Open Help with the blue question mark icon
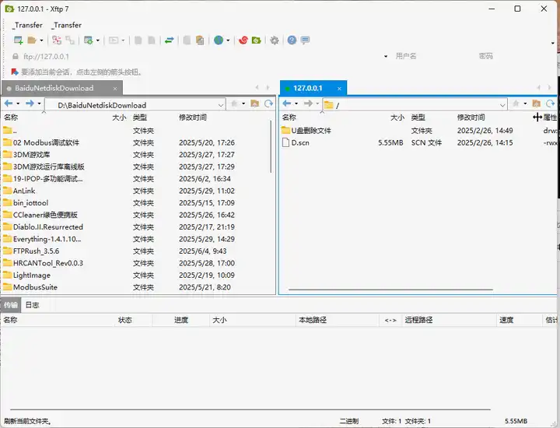The image size is (560, 428). [x=292, y=40]
